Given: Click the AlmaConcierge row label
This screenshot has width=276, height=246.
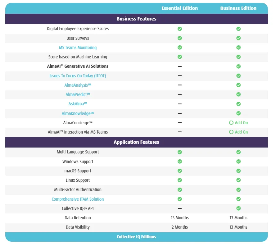Looking at the screenshot, I should [x=78, y=123].
